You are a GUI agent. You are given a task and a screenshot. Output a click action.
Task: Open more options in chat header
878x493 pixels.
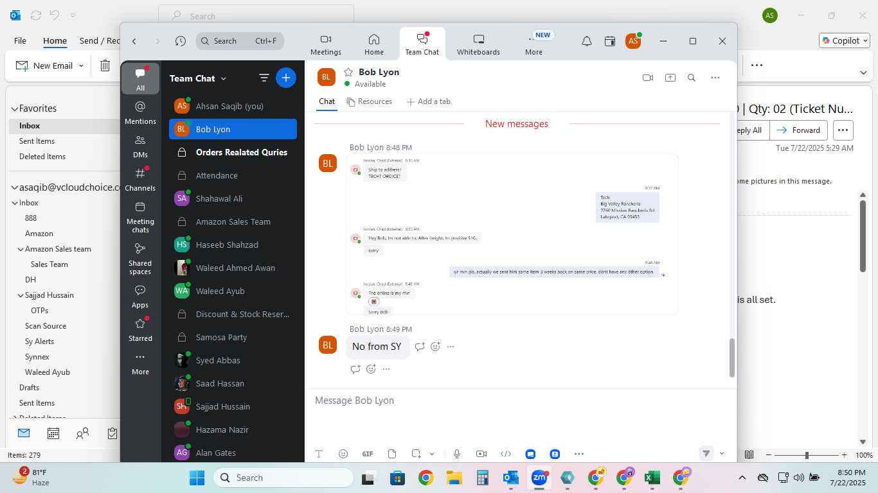click(715, 78)
